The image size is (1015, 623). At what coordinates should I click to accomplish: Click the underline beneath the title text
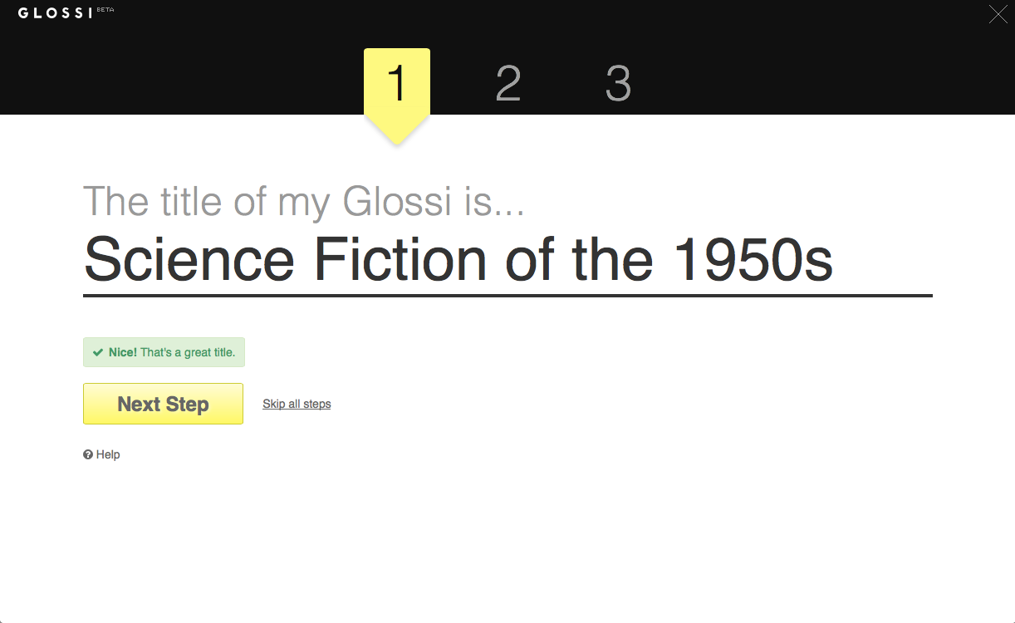(x=507, y=295)
